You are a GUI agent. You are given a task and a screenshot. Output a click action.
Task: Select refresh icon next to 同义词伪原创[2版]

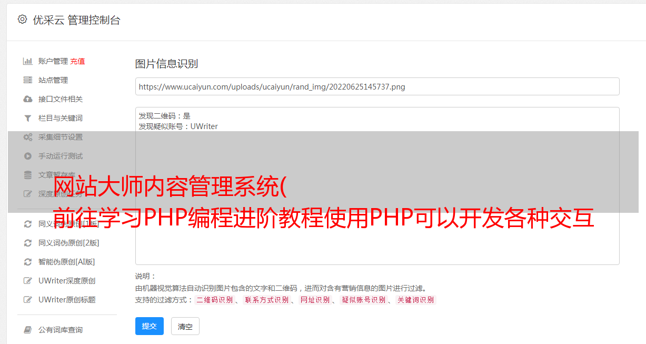(28, 243)
